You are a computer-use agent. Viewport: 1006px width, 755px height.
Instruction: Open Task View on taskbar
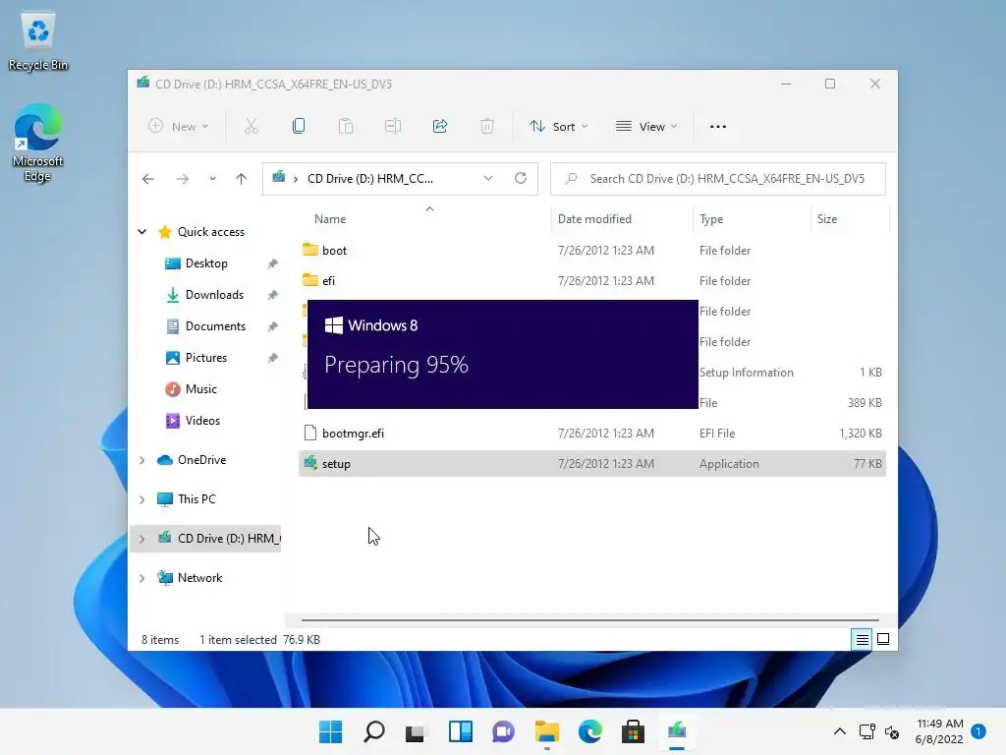tap(416, 731)
